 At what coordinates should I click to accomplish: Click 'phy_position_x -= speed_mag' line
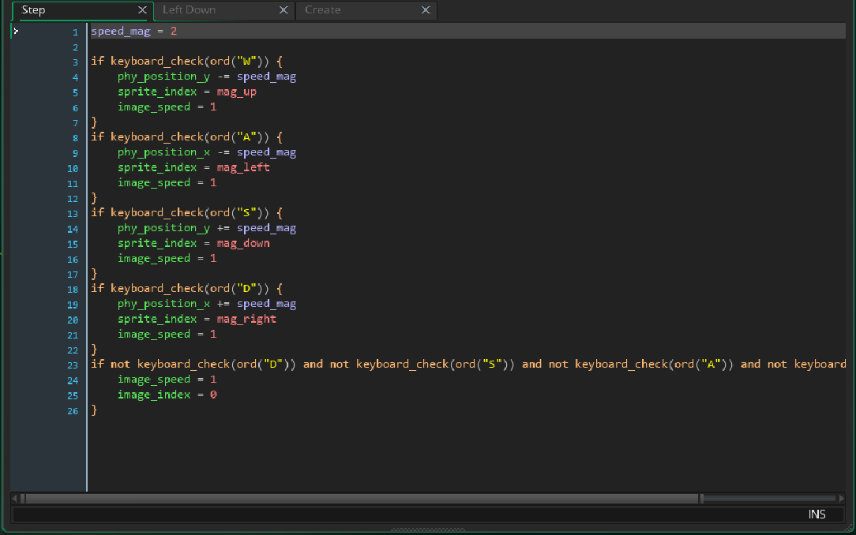207,152
